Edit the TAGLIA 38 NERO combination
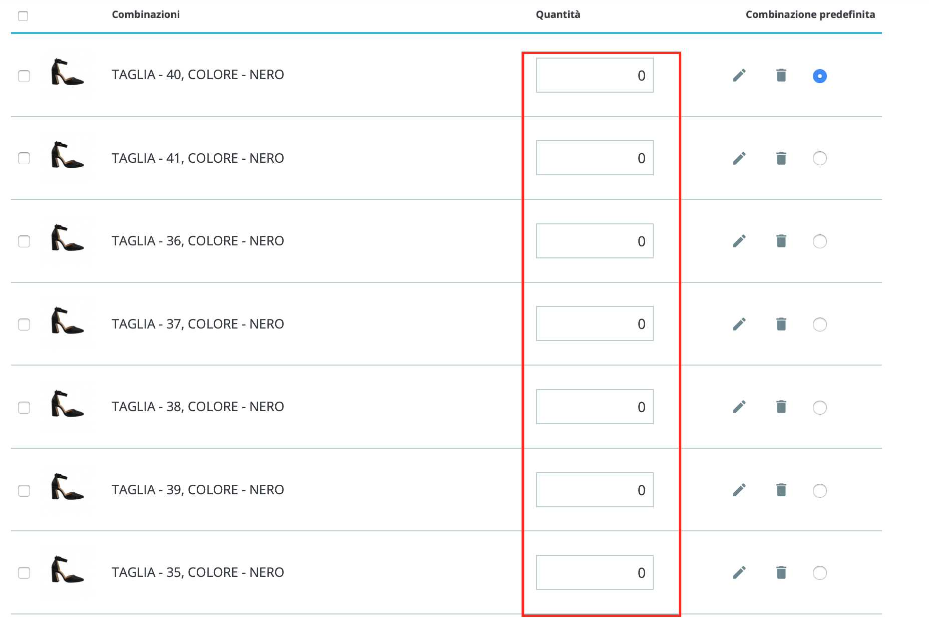Image resolution: width=929 pixels, height=635 pixels. [x=739, y=407]
